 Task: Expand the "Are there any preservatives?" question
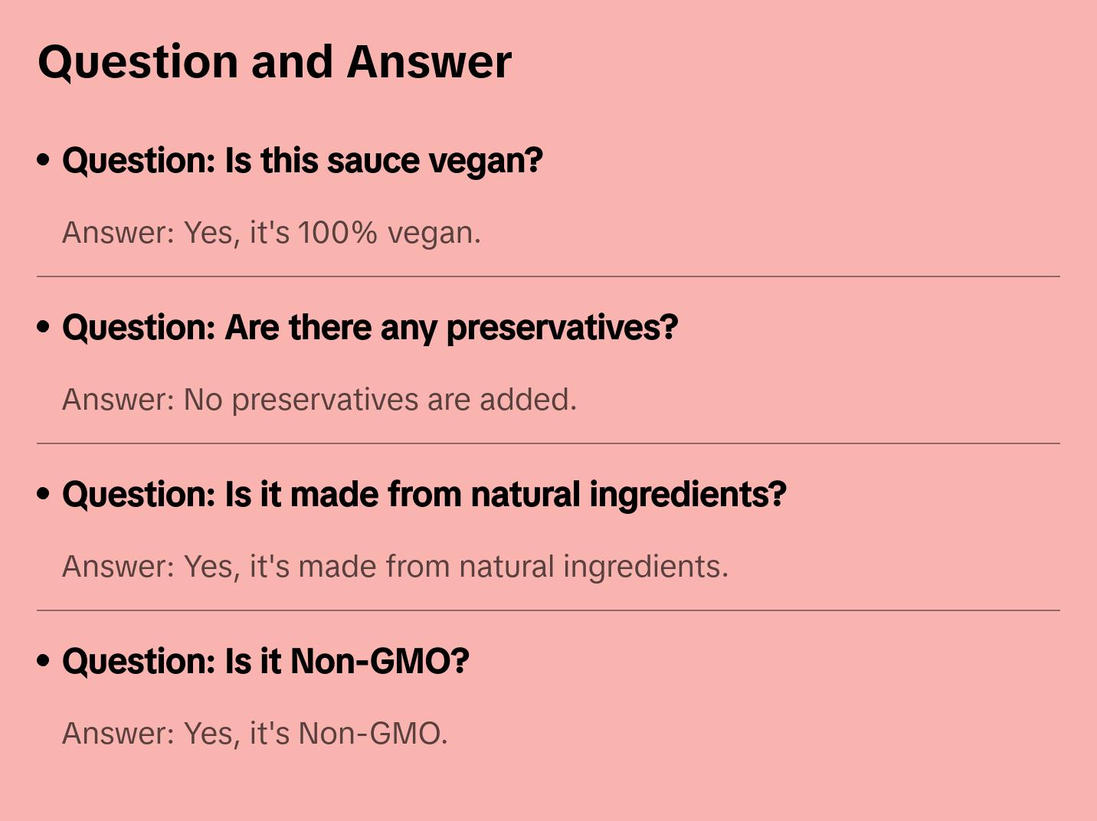(370, 328)
